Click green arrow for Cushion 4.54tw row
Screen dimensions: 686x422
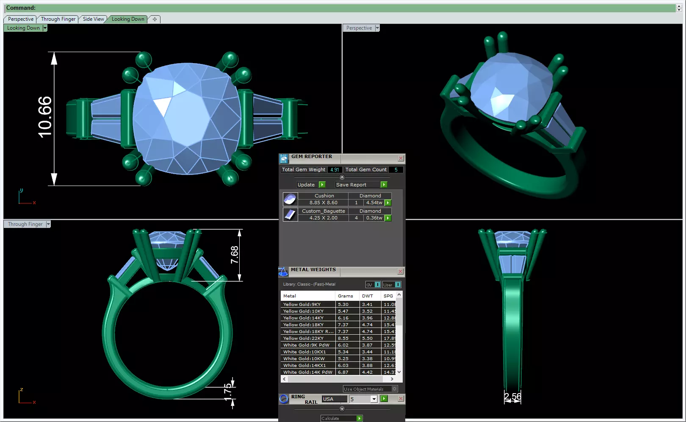(388, 203)
